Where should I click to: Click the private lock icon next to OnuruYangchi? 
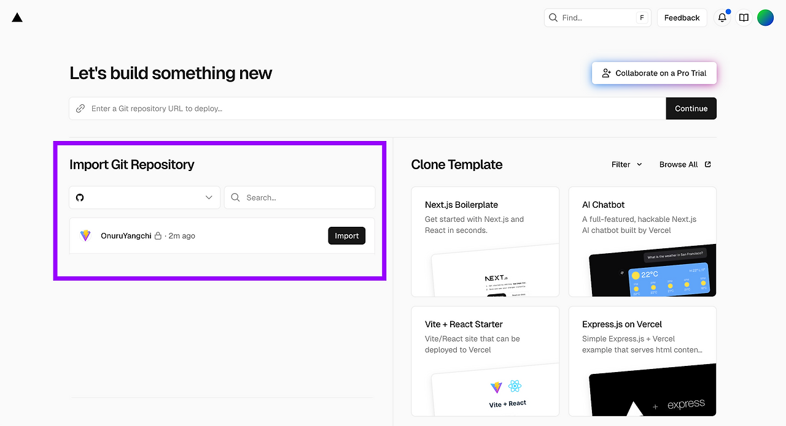click(158, 236)
